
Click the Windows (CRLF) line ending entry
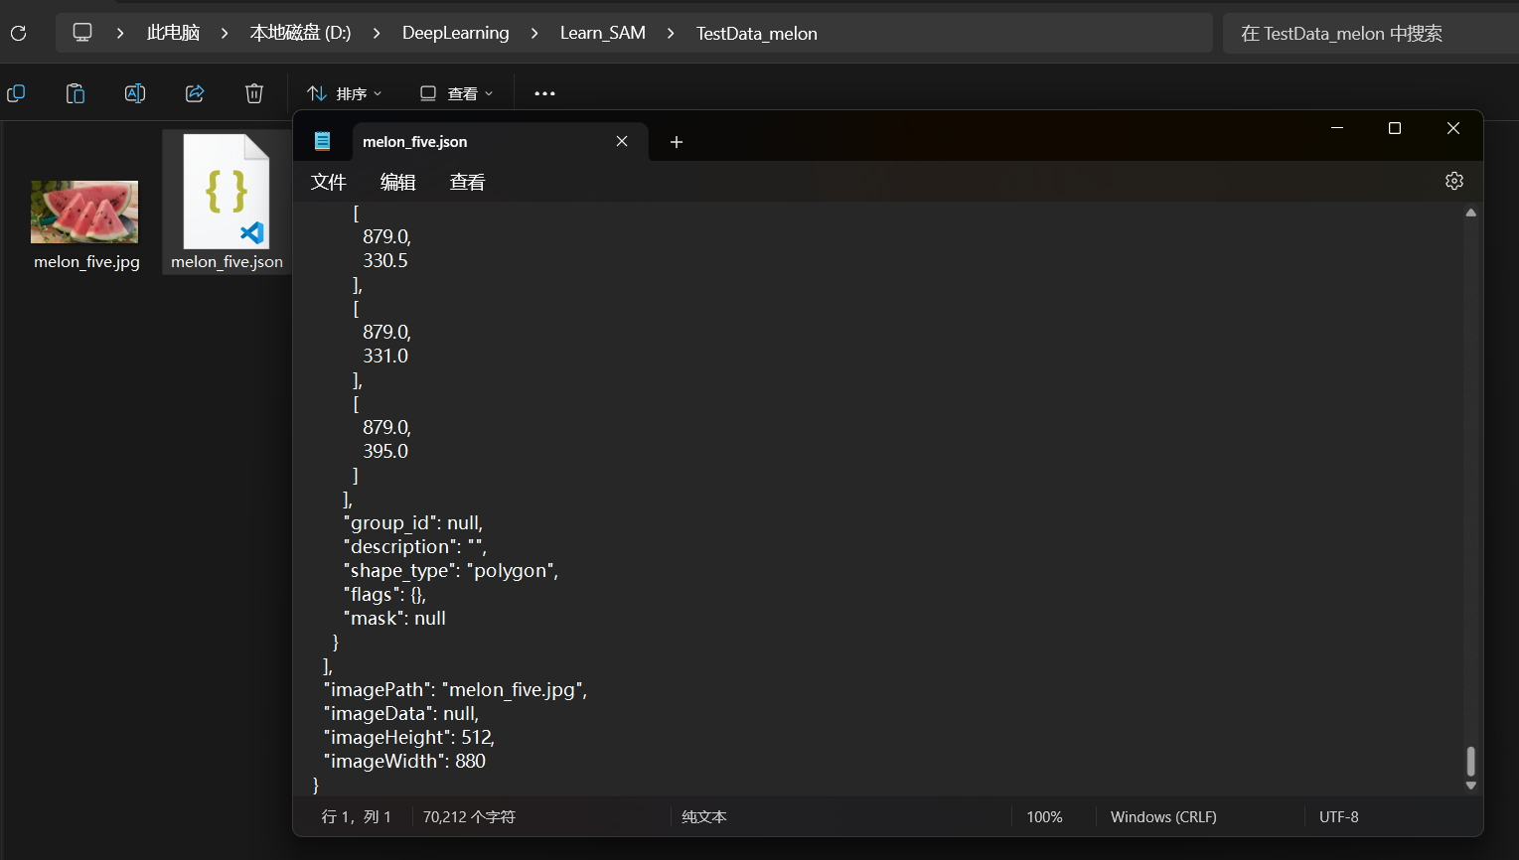tap(1163, 817)
